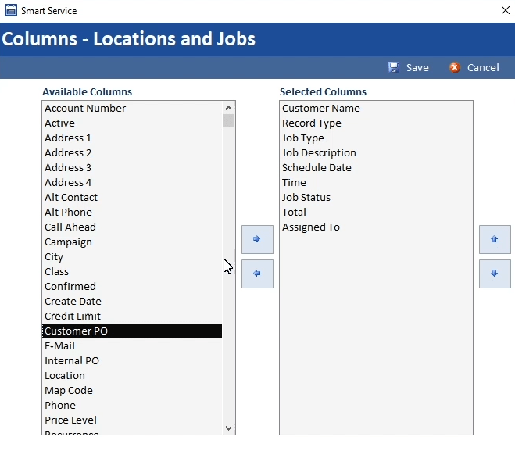The image size is (515, 458).
Task: Save the column configuration
Action: click(409, 67)
